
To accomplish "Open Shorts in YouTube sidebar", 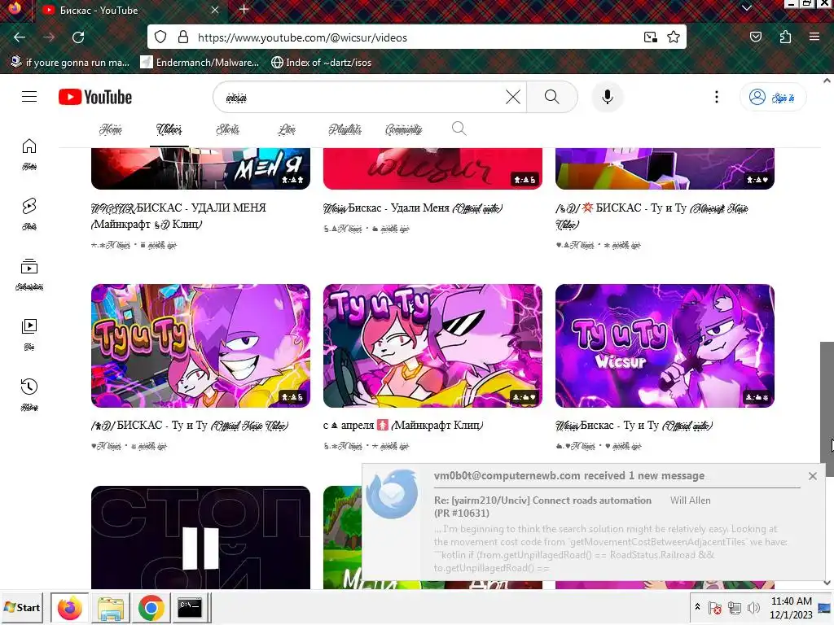I will [29, 214].
